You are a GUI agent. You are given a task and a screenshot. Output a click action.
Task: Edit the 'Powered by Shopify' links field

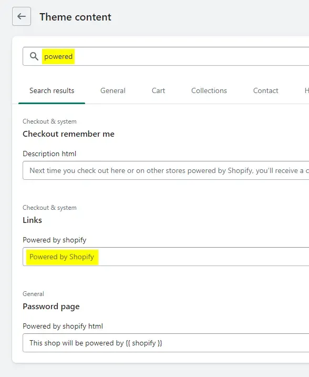point(166,257)
